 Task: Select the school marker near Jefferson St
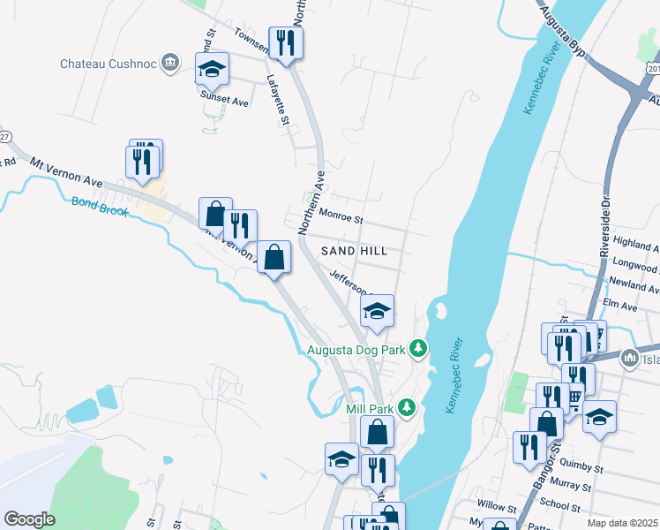pos(377,312)
